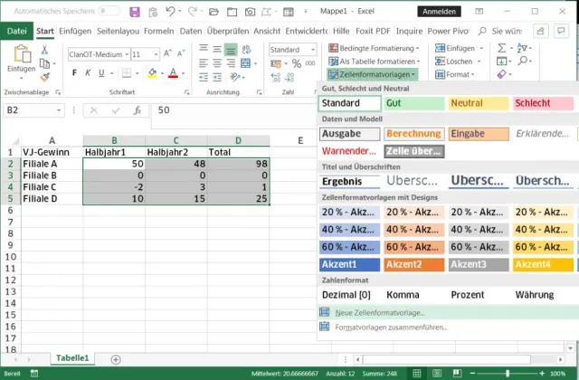Add a new sheet with plus icon

(115, 359)
